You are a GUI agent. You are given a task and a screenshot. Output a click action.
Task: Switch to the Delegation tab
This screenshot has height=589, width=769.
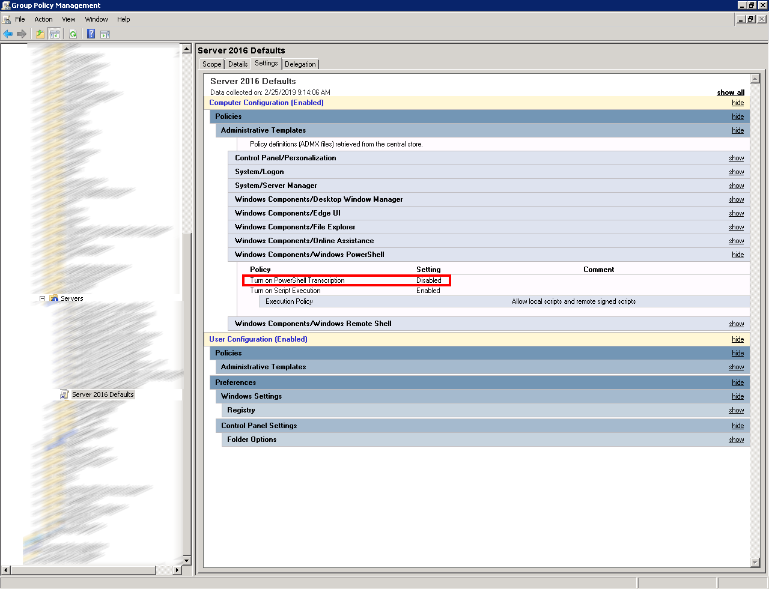point(300,64)
